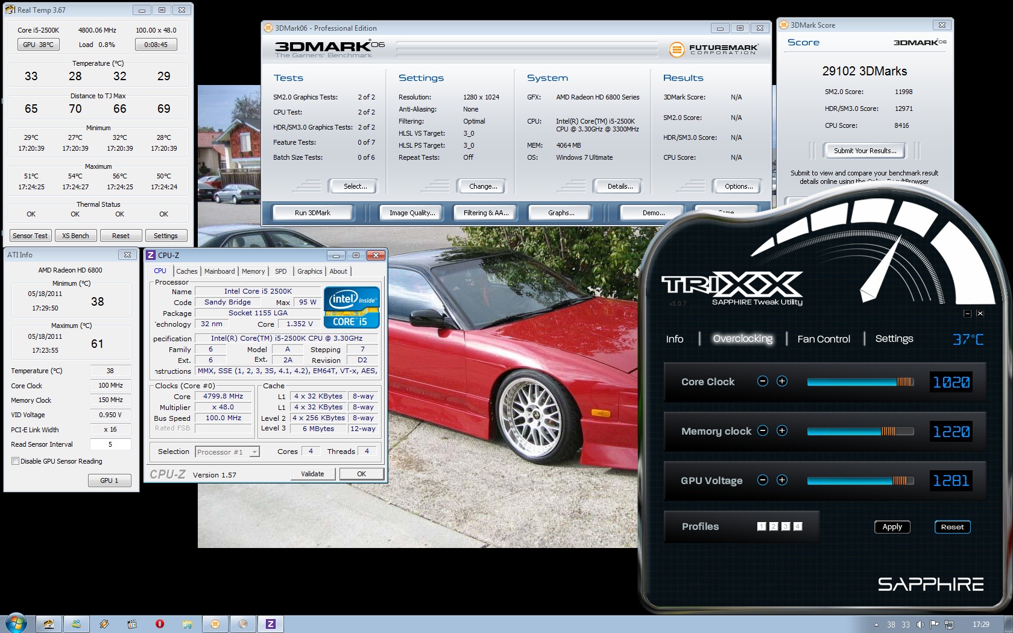Click the Futuremark Corporation logo
1013x633 pixels.
714,49
